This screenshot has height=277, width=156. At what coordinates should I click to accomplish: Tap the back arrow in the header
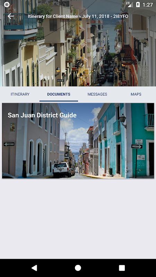coord(11,16)
